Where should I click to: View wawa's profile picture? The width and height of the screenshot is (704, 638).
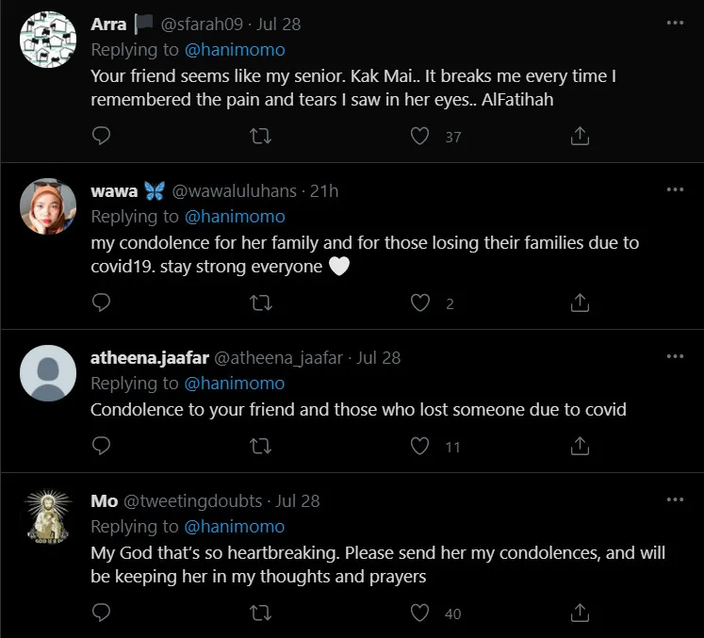pyautogui.click(x=48, y=206)
